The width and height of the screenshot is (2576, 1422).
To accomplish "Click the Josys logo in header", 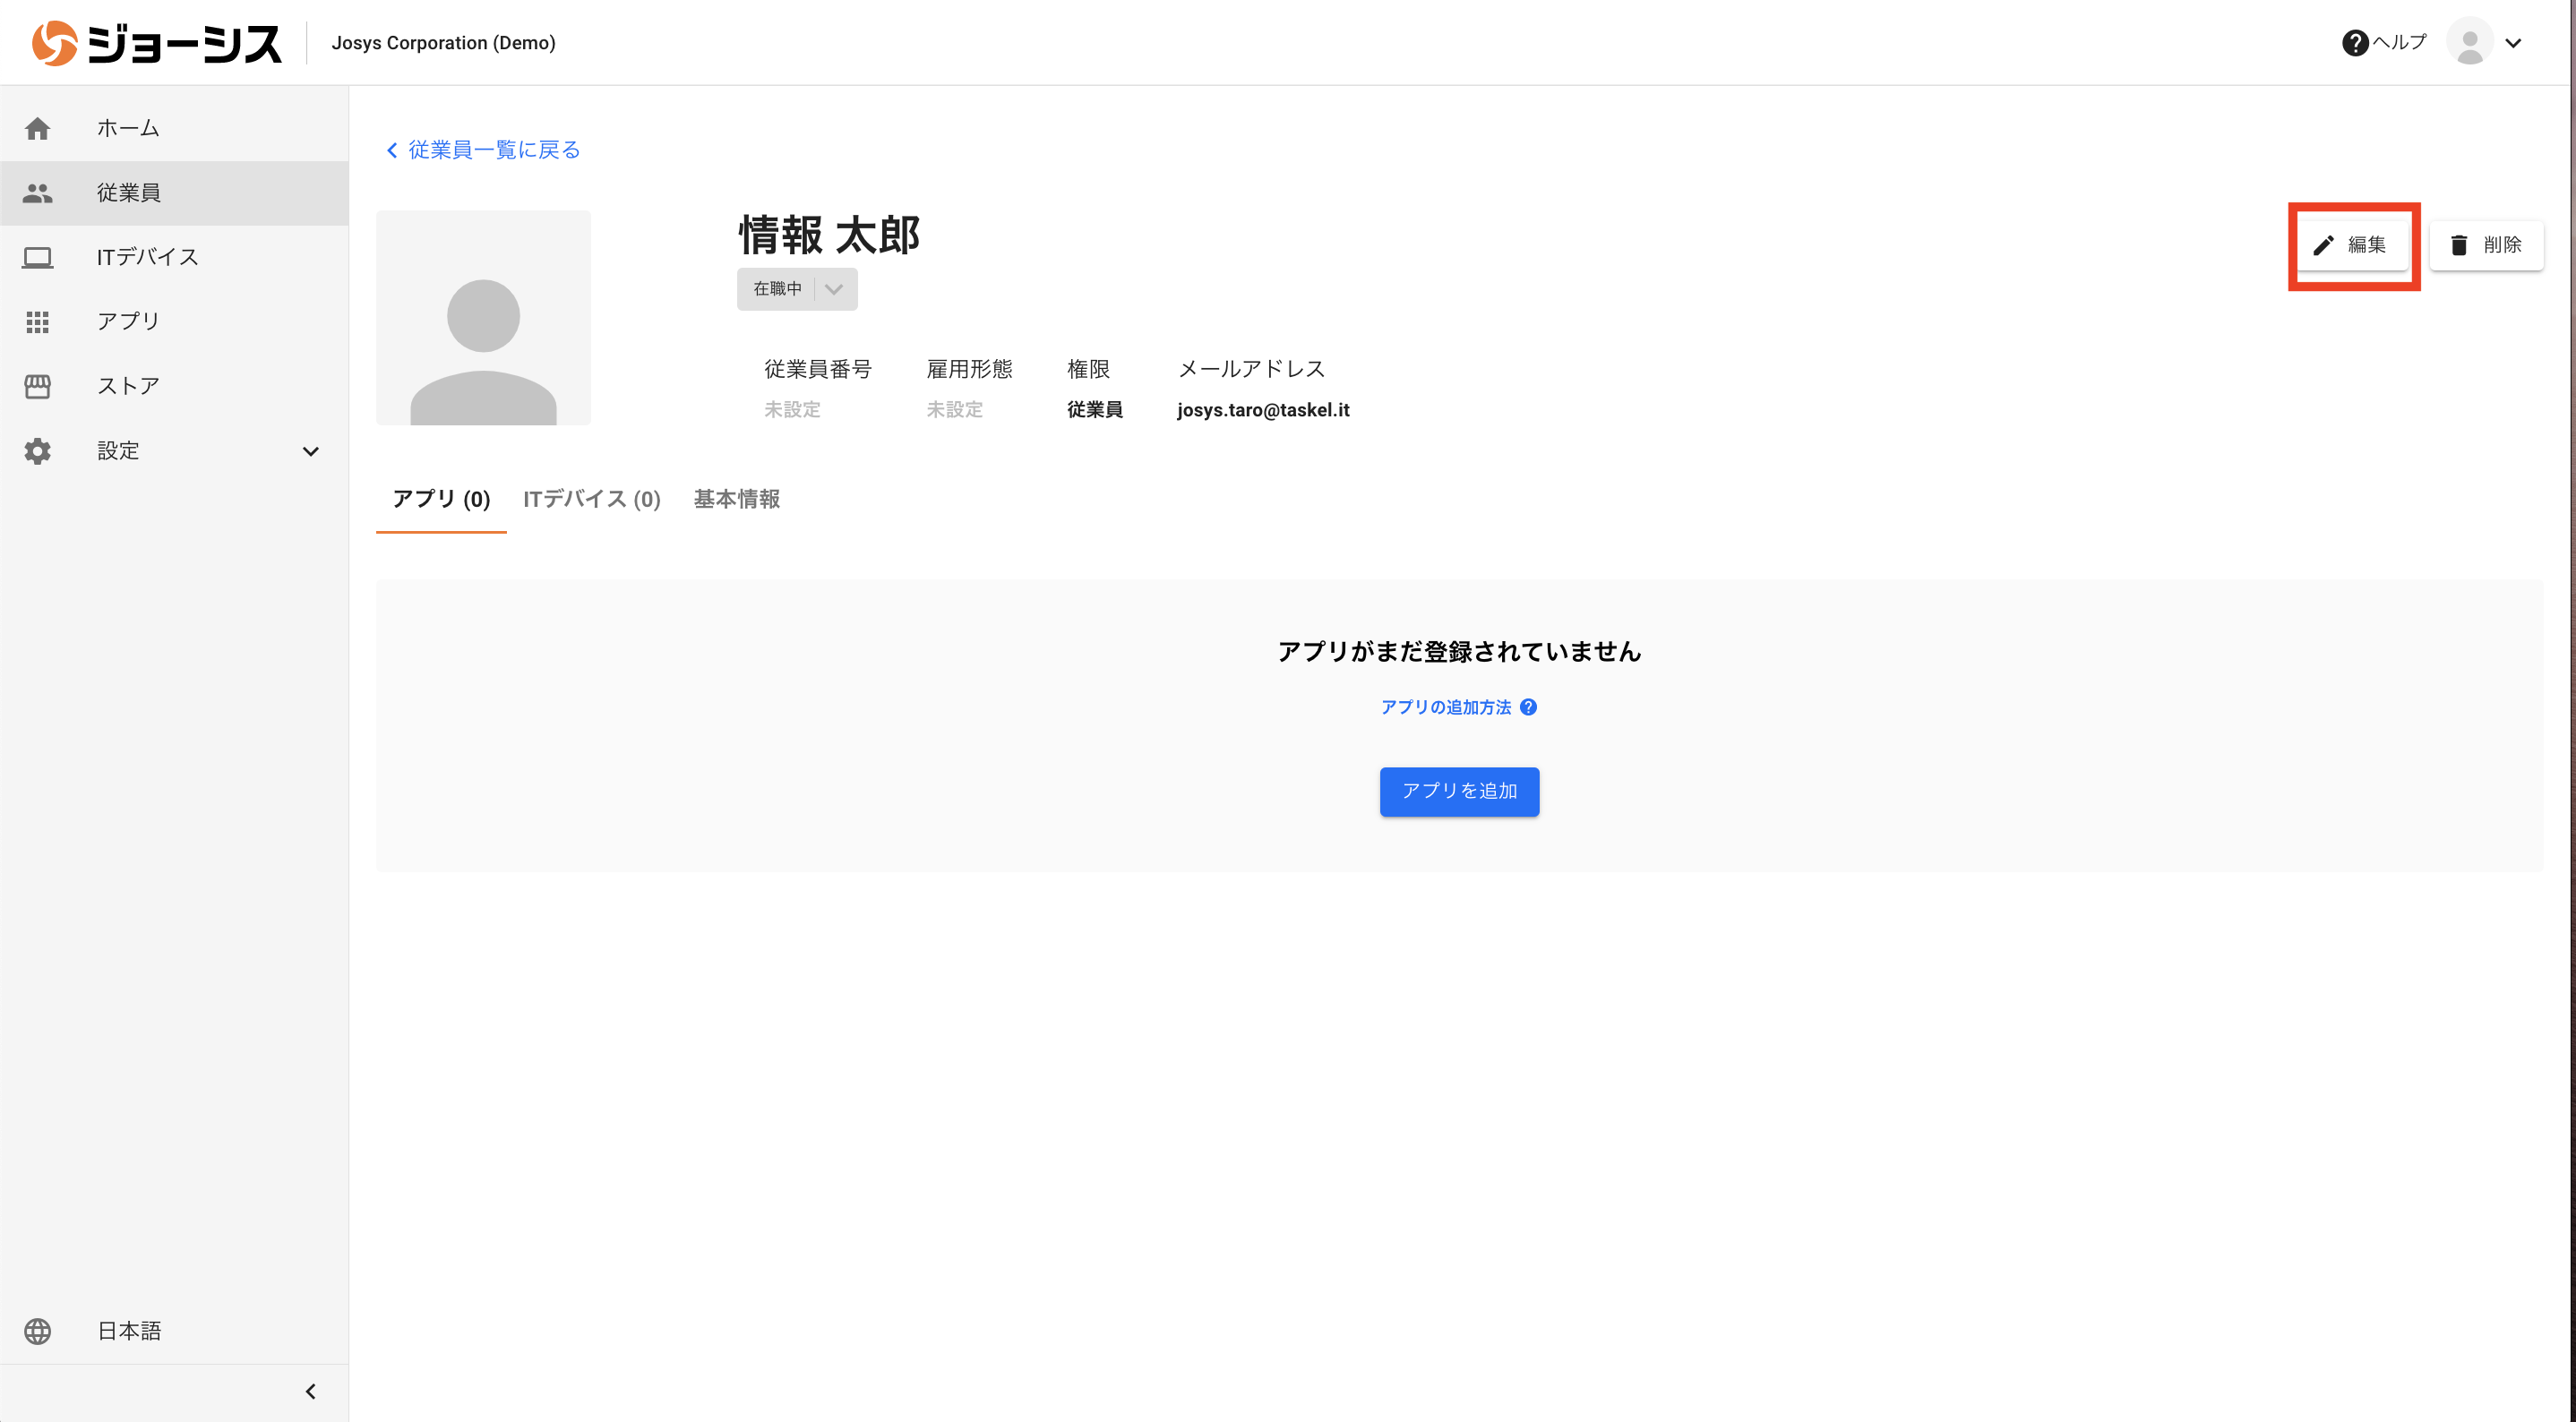I will click(x=156, y=43).
